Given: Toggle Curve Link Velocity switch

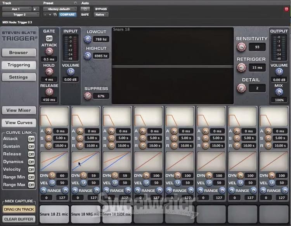Looking at the screenshot, I should pyautogui.click(x=31, y=170).
